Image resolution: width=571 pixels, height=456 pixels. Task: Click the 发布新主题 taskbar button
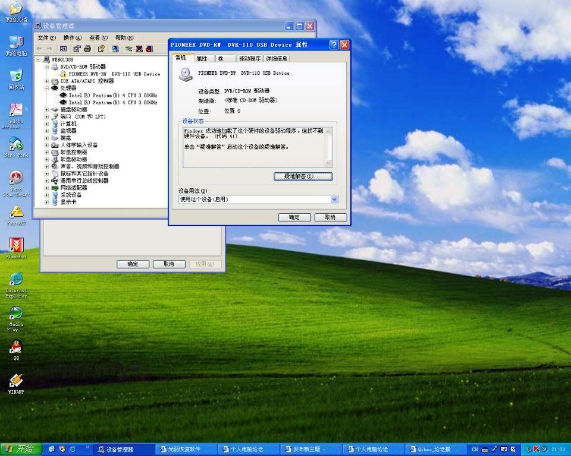coord(311,449)
